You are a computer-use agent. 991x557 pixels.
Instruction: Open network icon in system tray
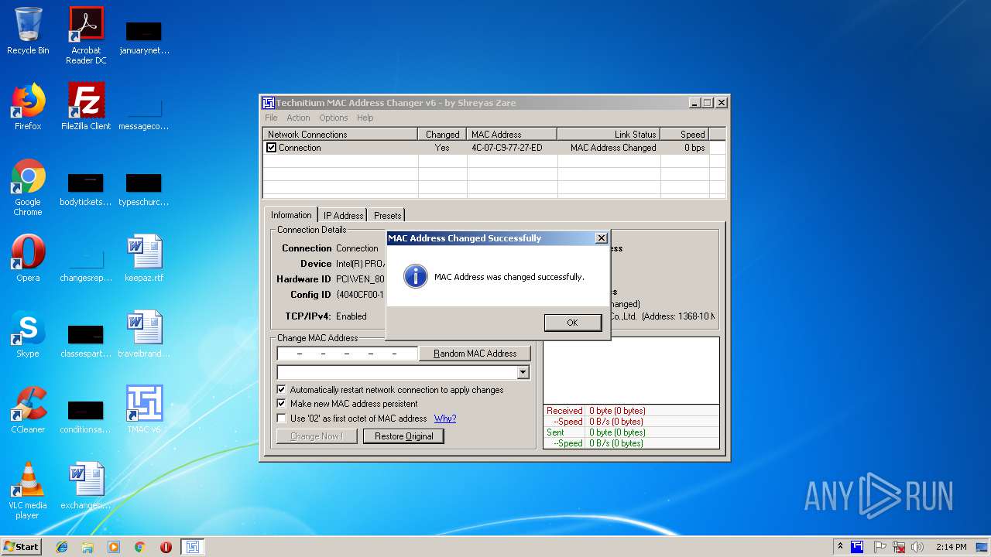click(899, 547)
